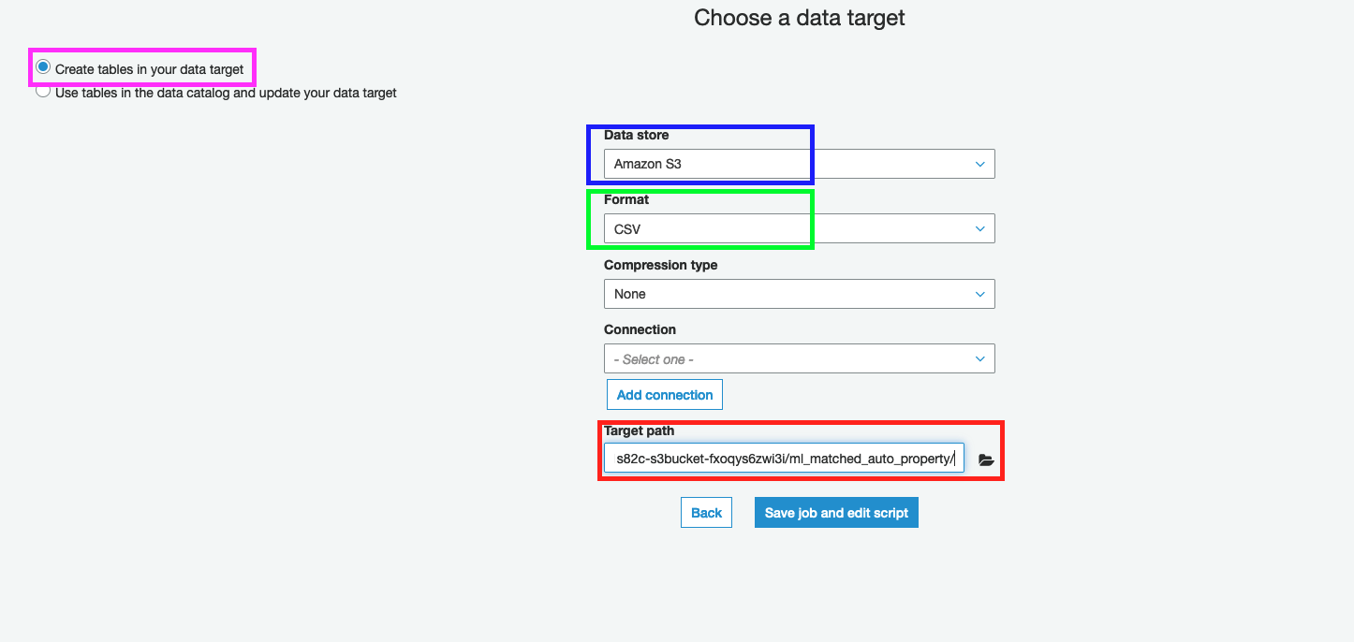Select 'Use tables in the data catalog' radio
This screenshot has height=642, width=1354.
pos(43,91)
